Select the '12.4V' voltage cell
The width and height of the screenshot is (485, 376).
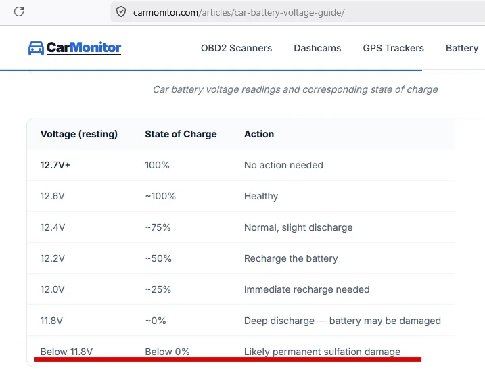point(53,227)
